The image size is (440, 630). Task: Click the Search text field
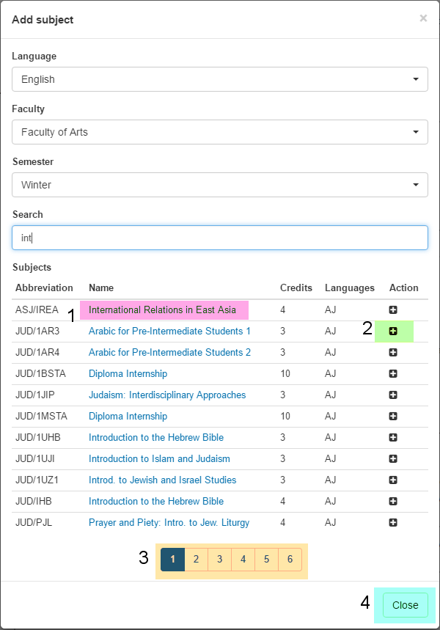click(x=220, y=238)
